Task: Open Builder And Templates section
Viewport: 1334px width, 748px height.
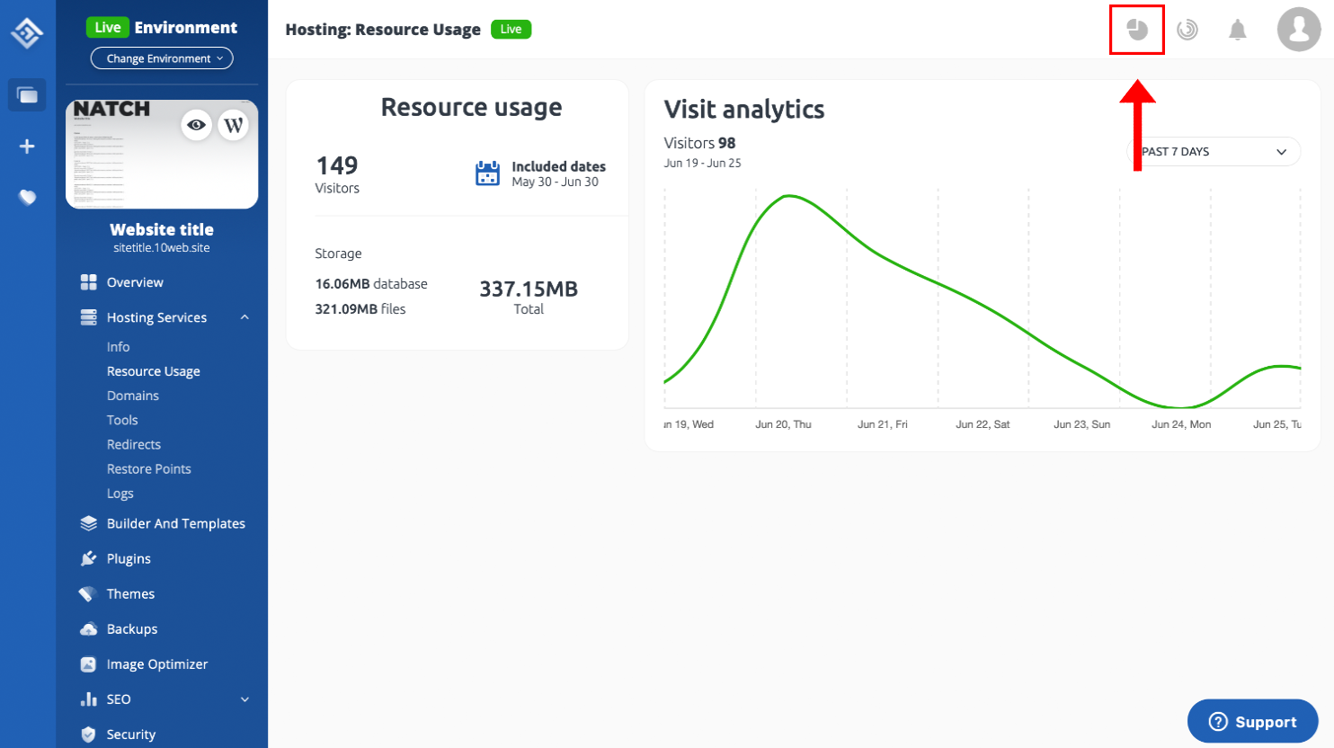Action: pos(176,523)
